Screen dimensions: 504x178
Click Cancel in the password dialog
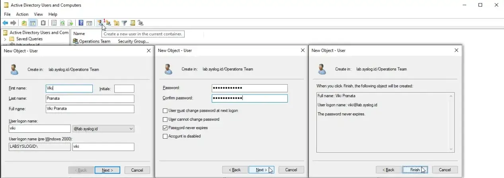(291, 170)
